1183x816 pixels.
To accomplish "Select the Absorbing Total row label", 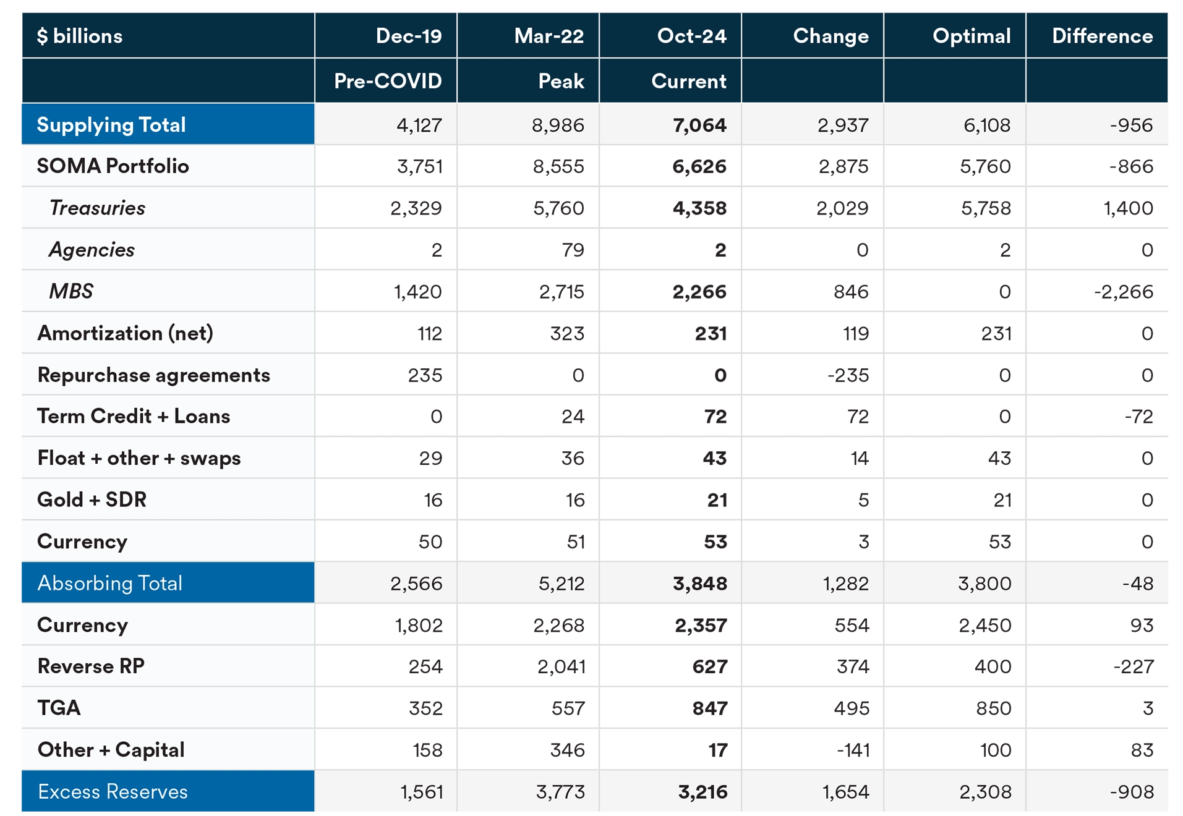I will click(x=109, y=583).
